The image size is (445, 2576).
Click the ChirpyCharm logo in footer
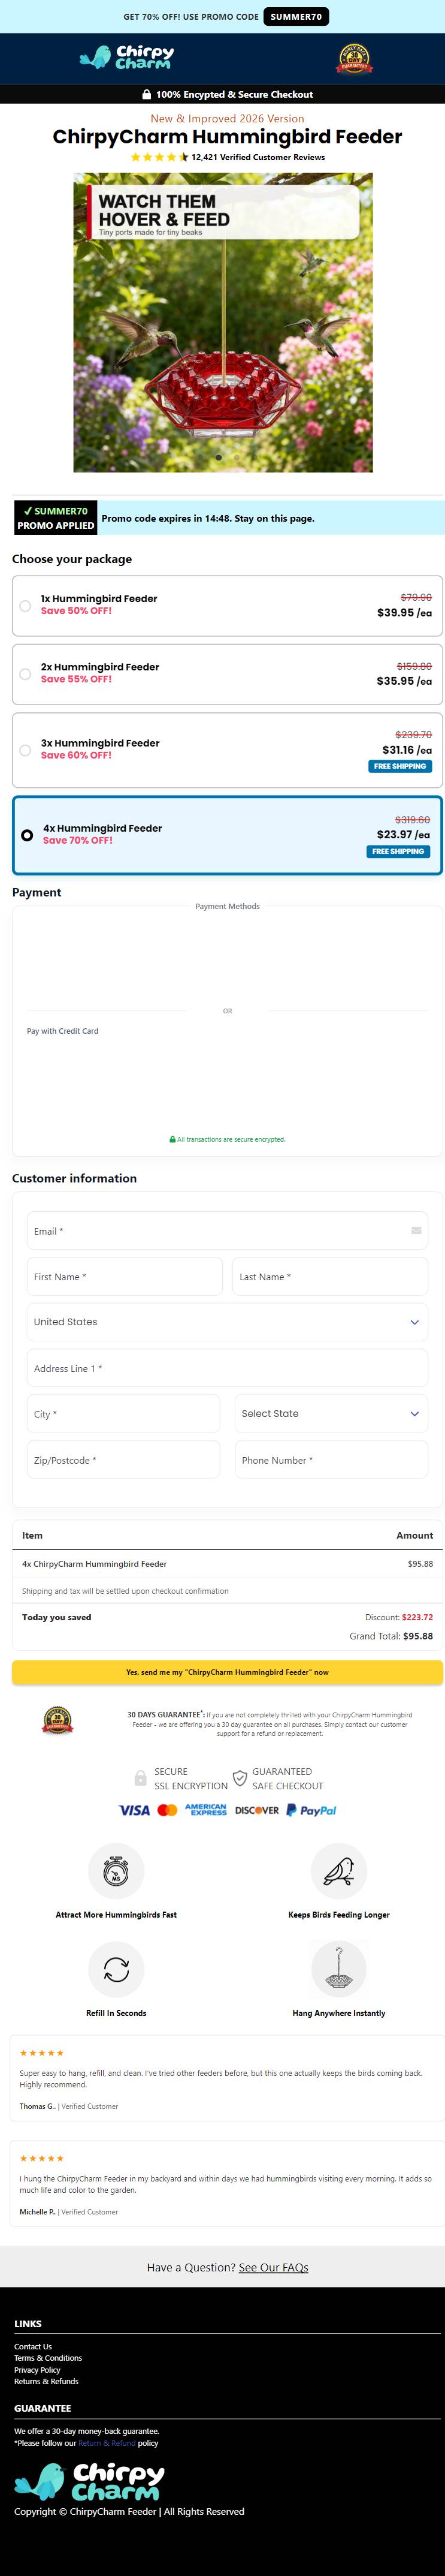point(89,2481)
